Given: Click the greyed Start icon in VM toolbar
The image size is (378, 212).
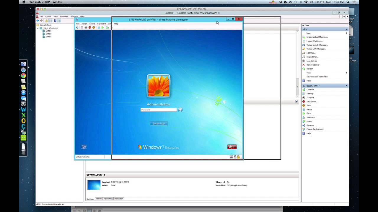Looking at the screenshot, I should point(82,27).
